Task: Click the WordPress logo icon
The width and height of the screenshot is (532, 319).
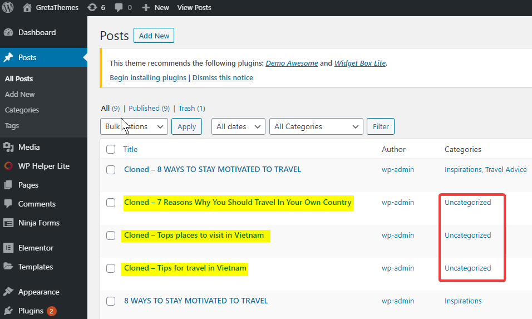Action: (x=8, y=8)
